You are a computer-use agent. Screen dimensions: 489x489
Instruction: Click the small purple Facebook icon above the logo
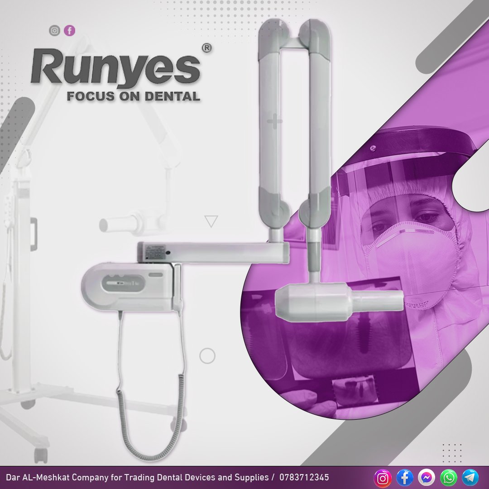(70, 31)
